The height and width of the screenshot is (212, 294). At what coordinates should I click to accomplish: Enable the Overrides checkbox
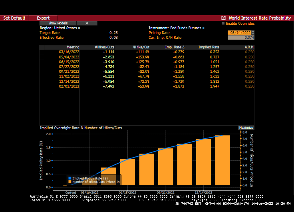223,23
